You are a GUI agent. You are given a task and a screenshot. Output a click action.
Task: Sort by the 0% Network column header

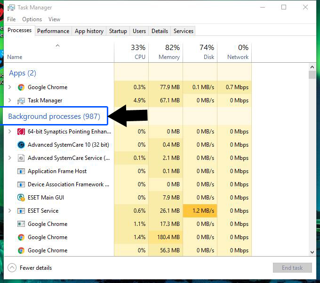coord(234,52)
